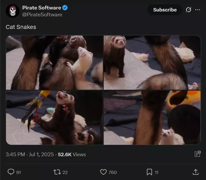206x180 pixels.
Task: Open the Grok explain icon
Action: pos(188,10)
